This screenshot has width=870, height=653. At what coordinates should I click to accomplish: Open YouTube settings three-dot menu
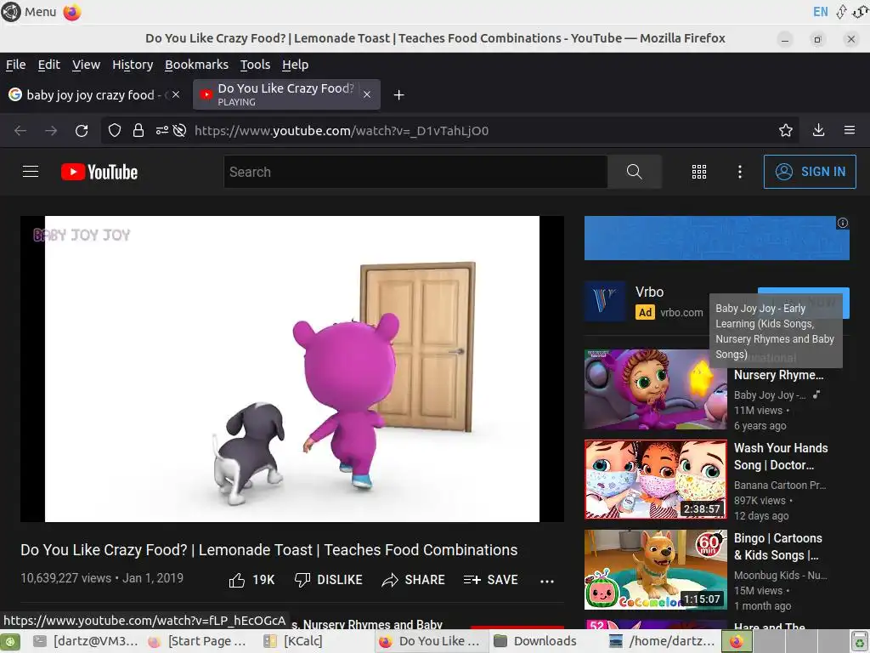point(740,172)
